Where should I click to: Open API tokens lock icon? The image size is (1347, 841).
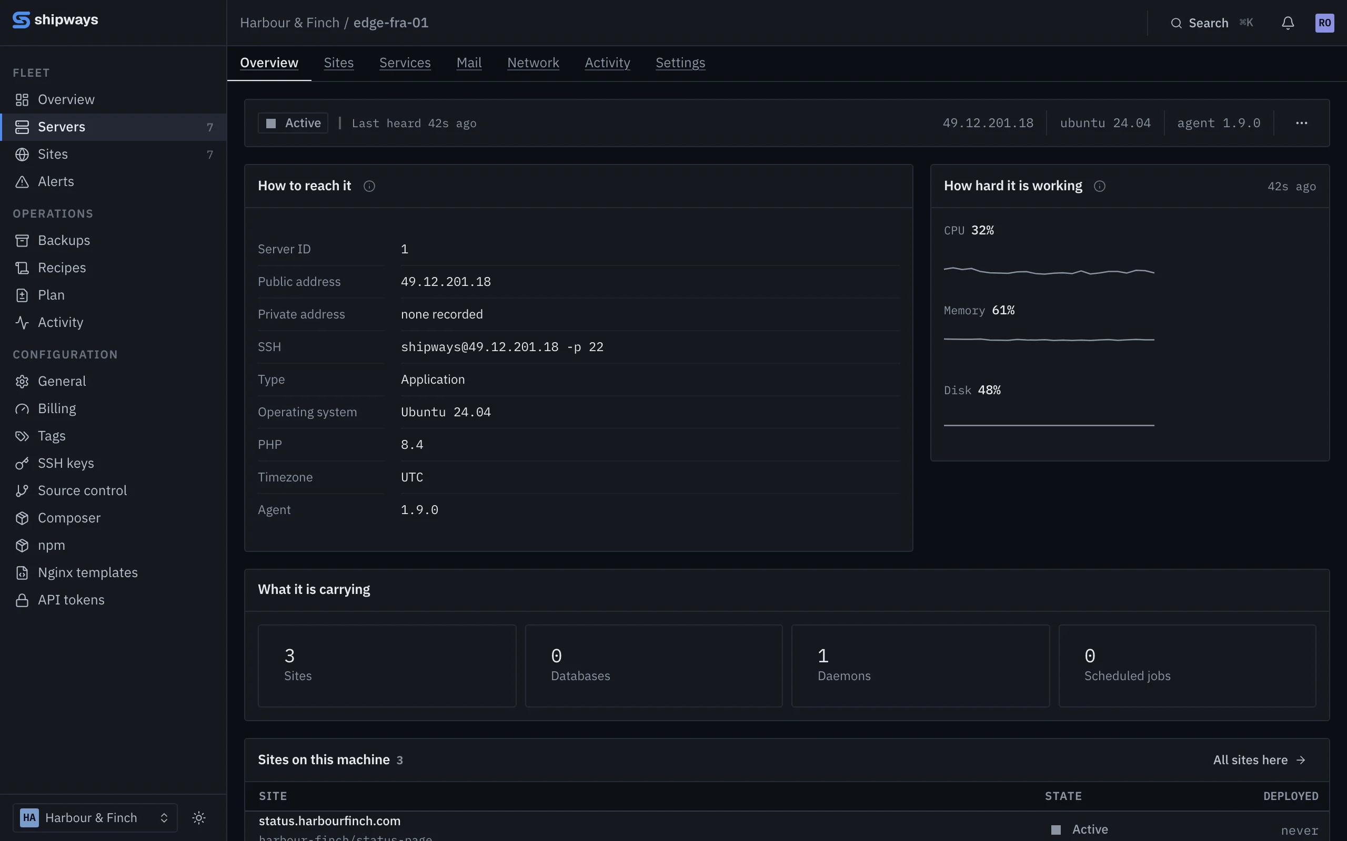coord(22,600)
